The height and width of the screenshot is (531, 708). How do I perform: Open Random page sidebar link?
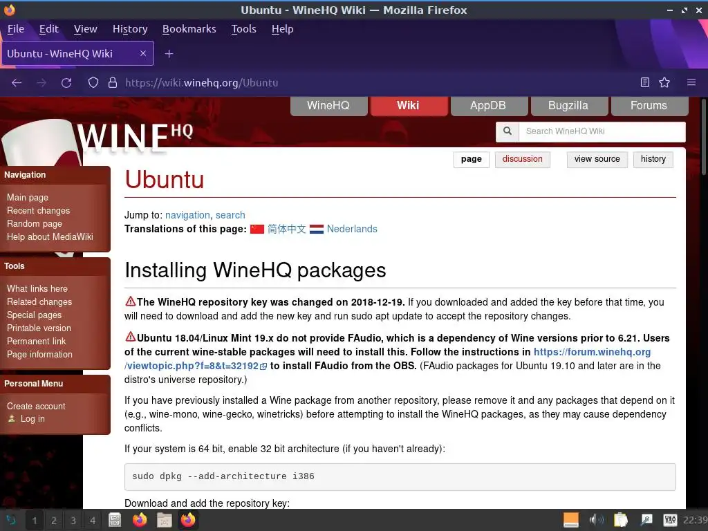point(35,223)
